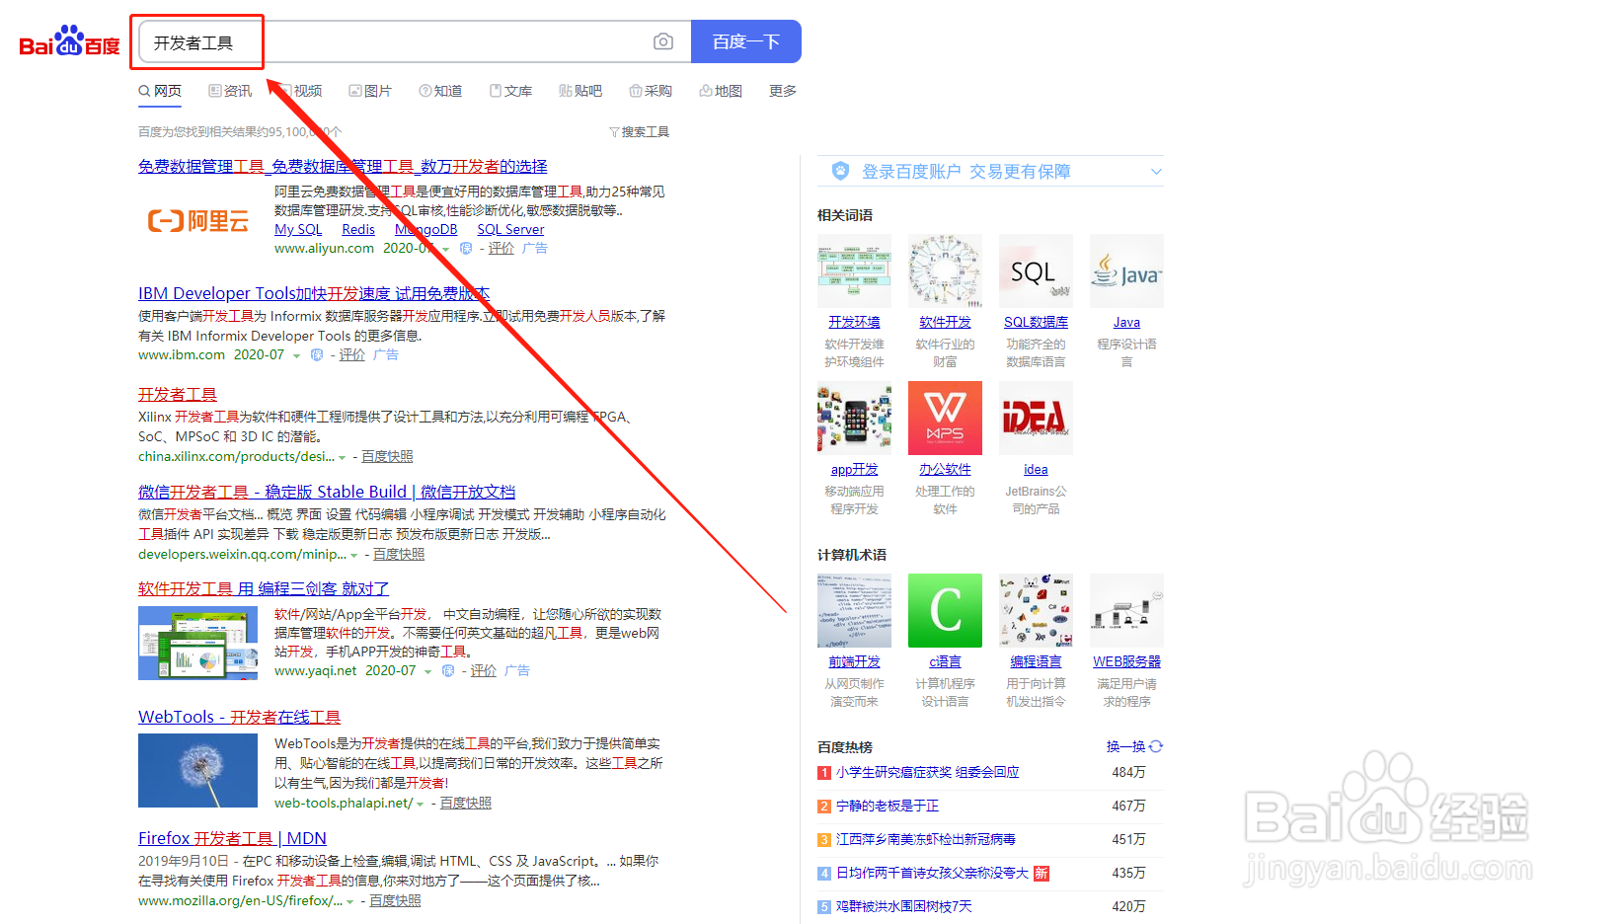This screenshot has width=1621, height=924.
Task: Open hot search 日均作两千首诗女孩父亲称没夸大
Action: (932, 873)
